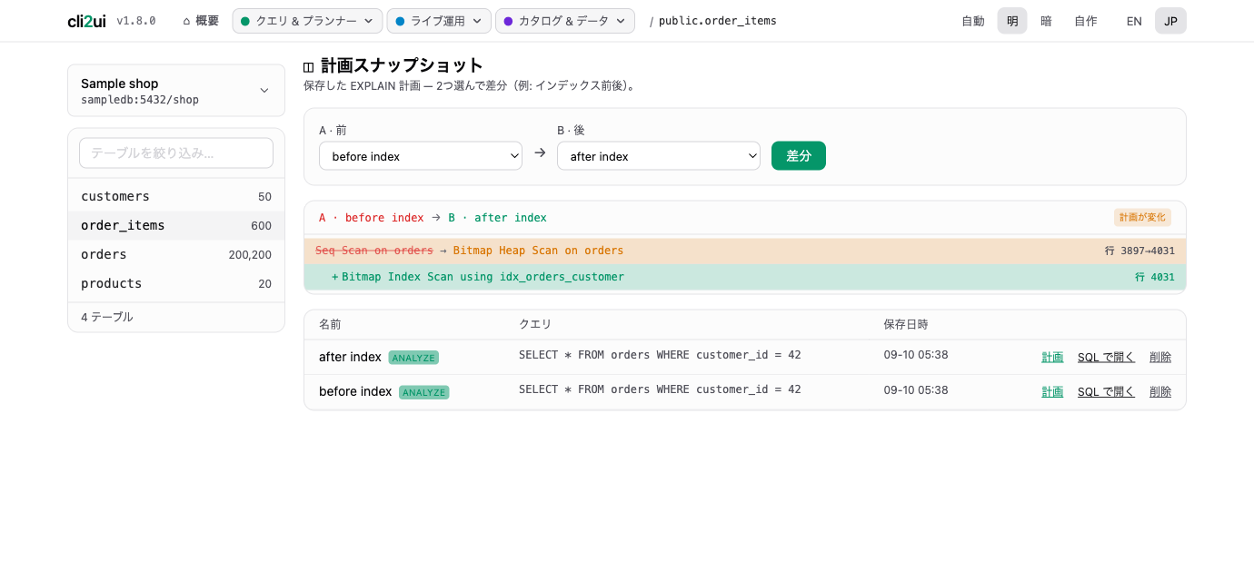
Task: Click 削除 for after index snapshot
Action: [1160, 357]
